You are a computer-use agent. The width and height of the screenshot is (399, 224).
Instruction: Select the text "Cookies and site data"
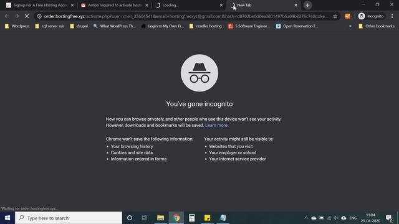point(132,152)
